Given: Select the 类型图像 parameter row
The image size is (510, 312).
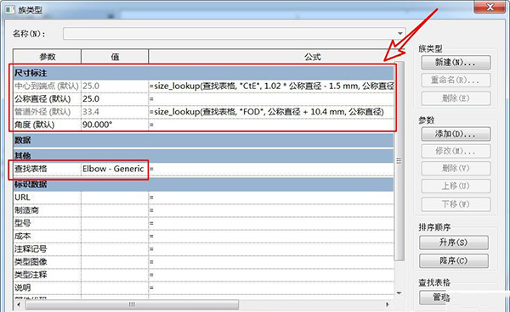Looking at the screenshot, I should point(203,262).
